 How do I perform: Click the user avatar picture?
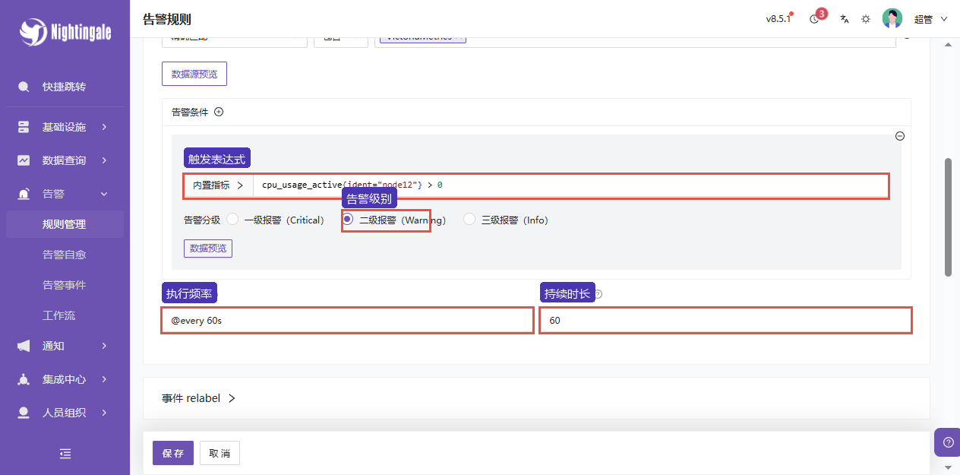pos(892,19)
